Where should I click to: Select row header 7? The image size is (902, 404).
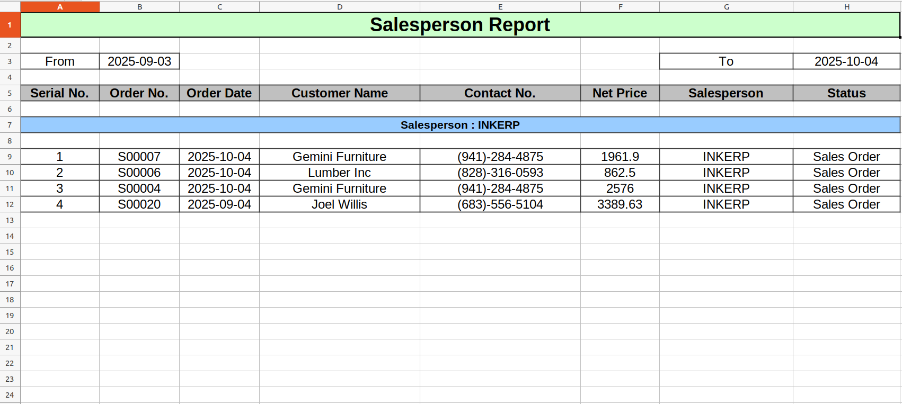tap(10, 125)
